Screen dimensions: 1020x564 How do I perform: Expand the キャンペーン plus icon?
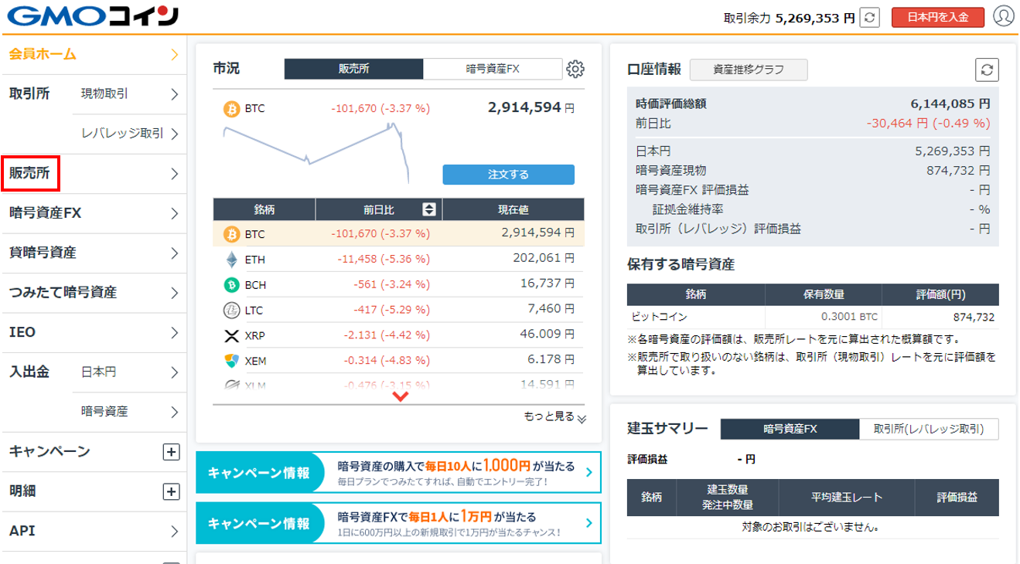[172, 452]
